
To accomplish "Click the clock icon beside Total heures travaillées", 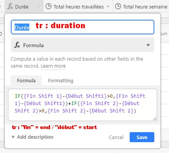I will [x=49, y=7].
